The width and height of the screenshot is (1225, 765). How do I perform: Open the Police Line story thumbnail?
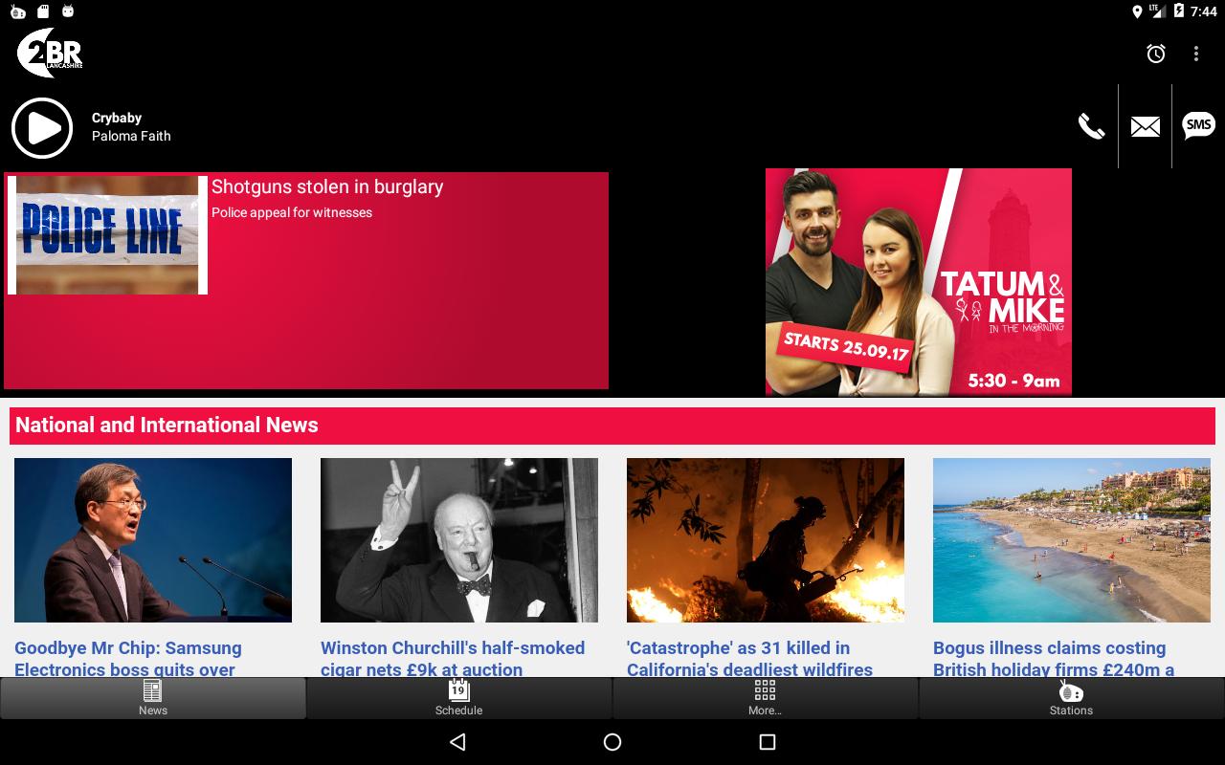coord(107,234)
